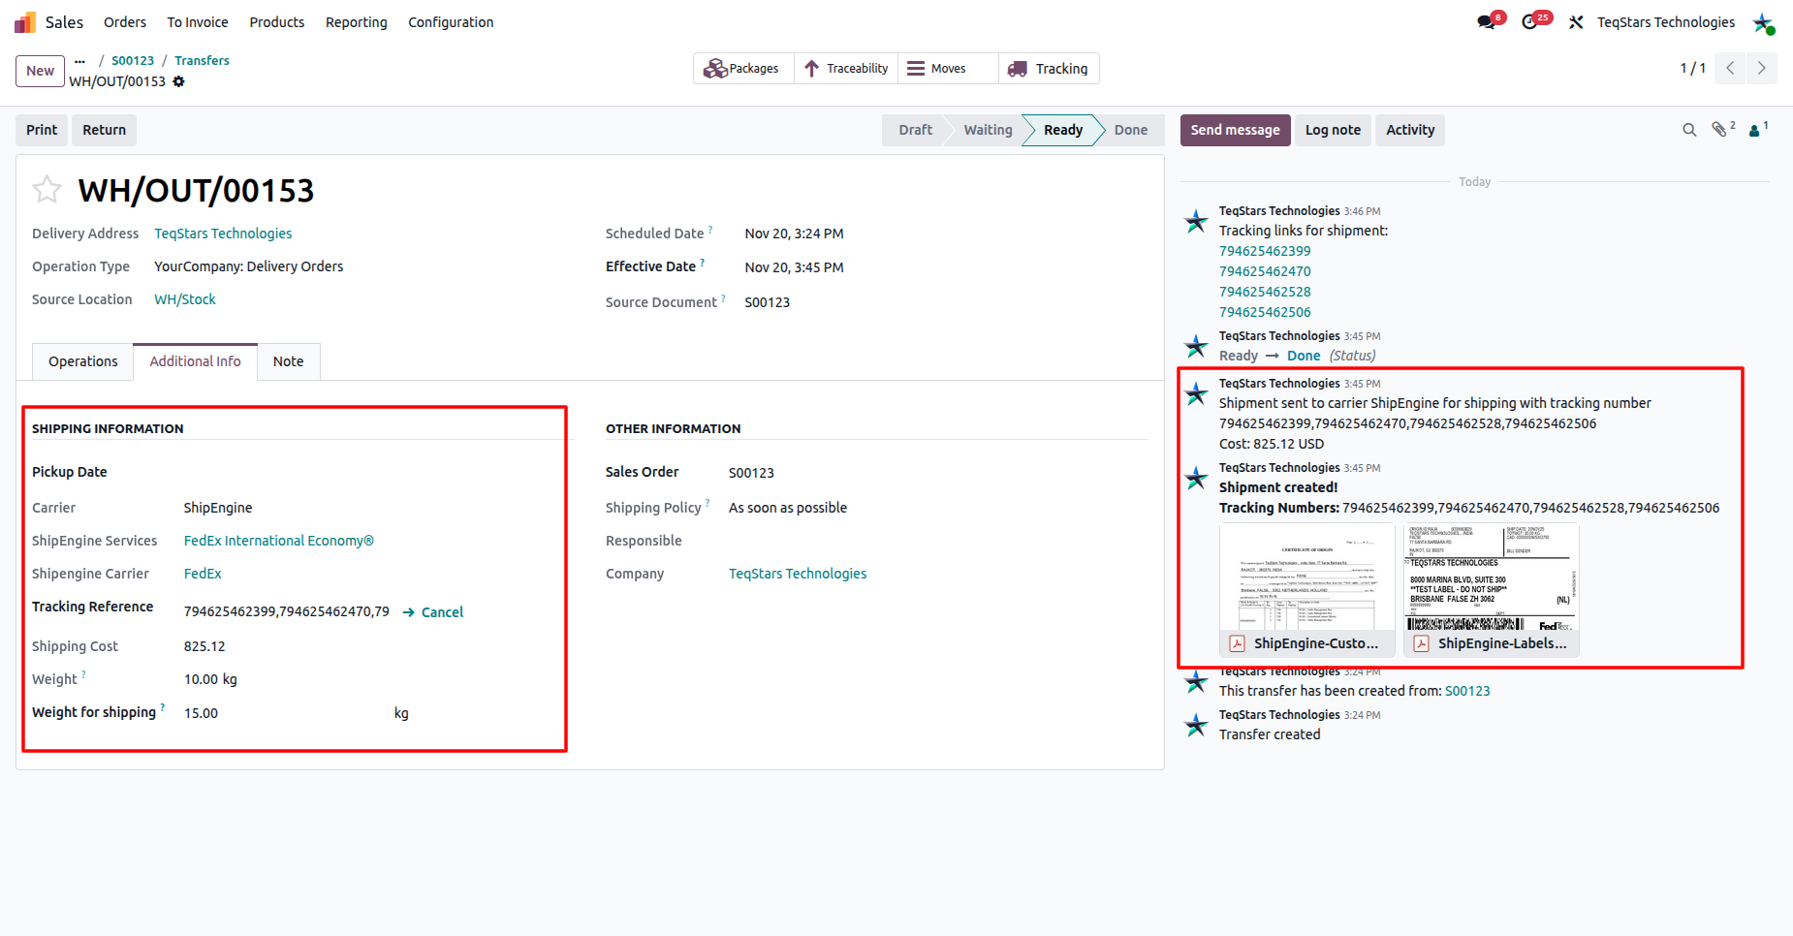
Task: Go to the next record arrow
Action: coord(1762,68)
